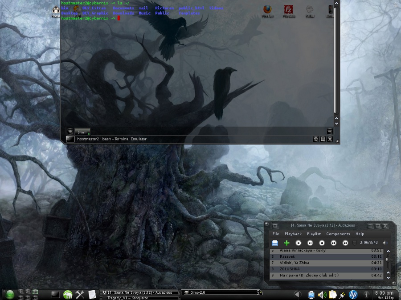Switch to Audacious taskbar entry
The height and width of the screenshot is (300, 401).
[x=139, y=292]
